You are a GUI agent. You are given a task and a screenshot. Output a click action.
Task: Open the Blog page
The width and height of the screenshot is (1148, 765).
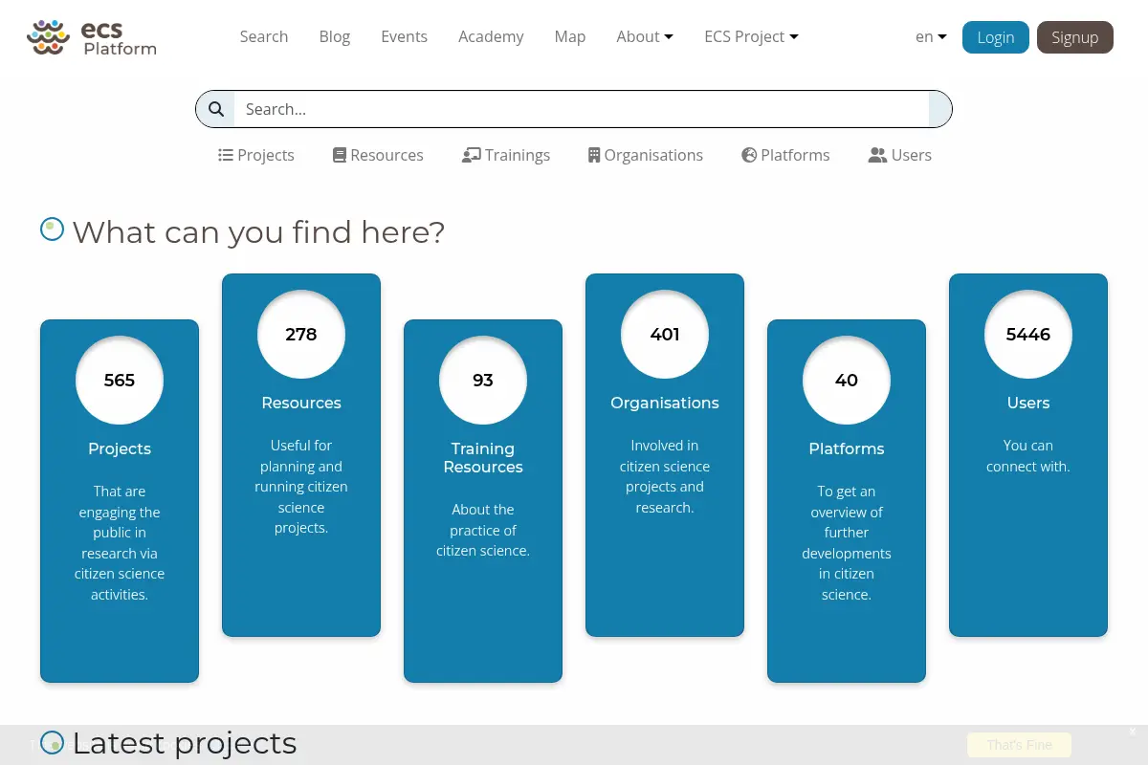335,36
